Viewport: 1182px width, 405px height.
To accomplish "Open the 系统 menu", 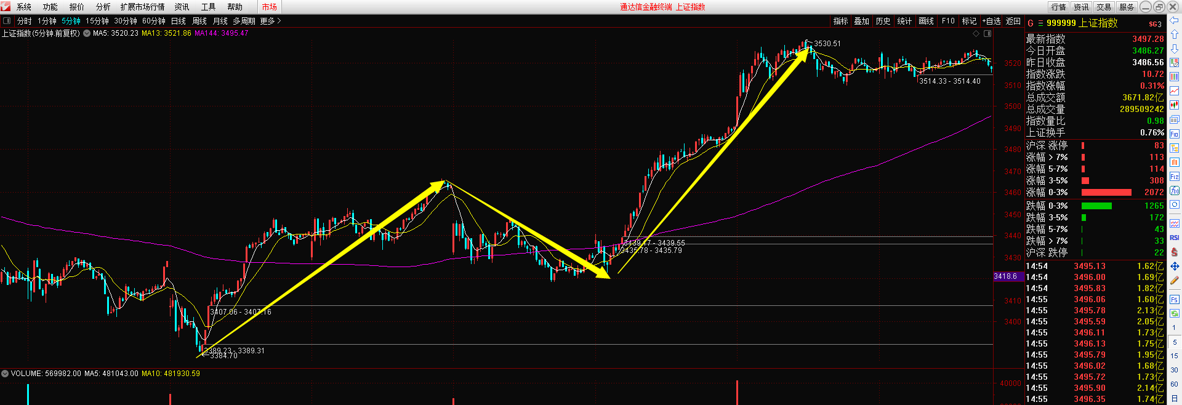I will (24, 7).
